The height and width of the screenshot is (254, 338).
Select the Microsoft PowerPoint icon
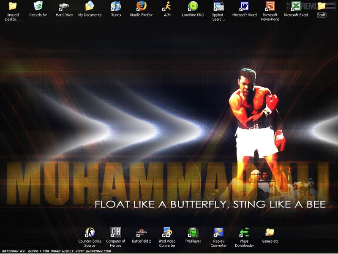tap(270, 6)
